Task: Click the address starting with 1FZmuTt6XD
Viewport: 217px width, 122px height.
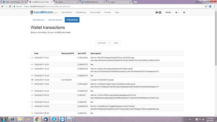Action: click(117, 95)
